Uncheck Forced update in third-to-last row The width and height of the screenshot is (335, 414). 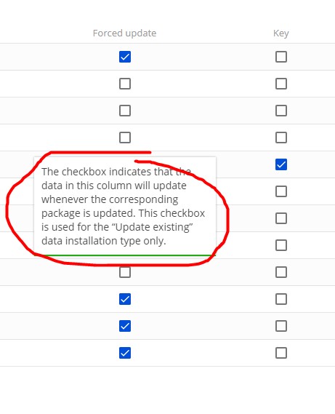125,299
